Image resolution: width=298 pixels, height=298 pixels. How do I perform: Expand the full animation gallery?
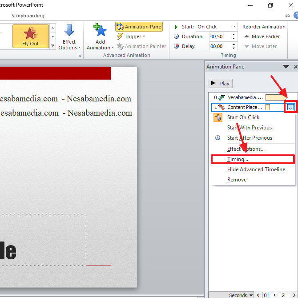coord(53,46)
